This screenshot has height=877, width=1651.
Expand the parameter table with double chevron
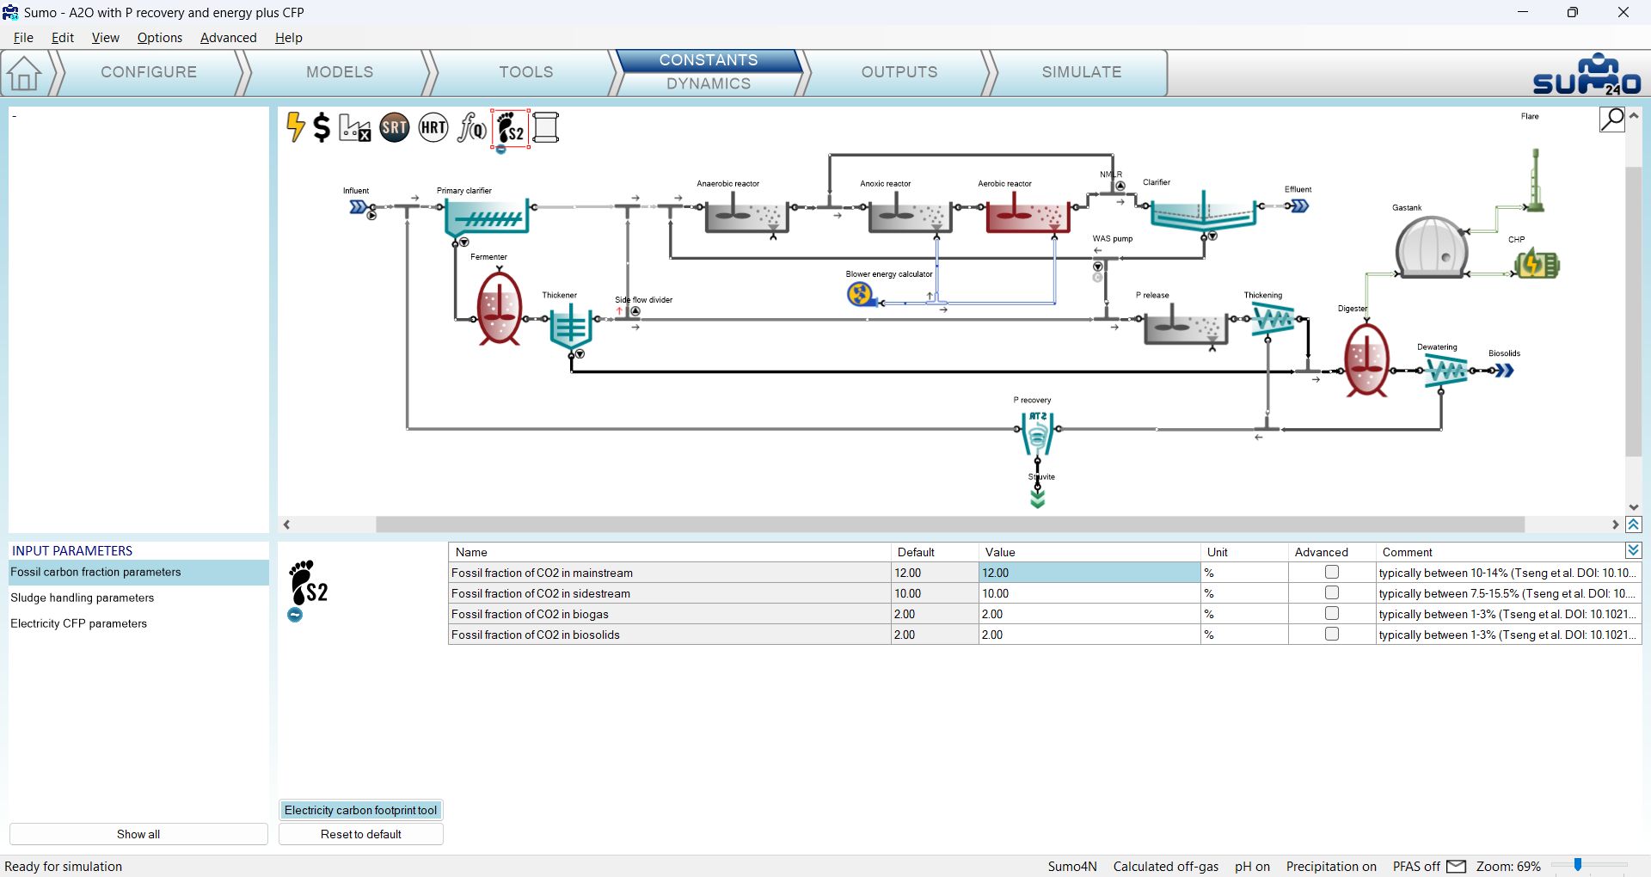1634,550
